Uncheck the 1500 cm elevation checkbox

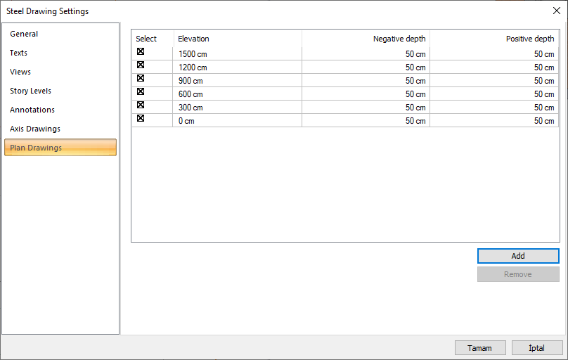141,52
